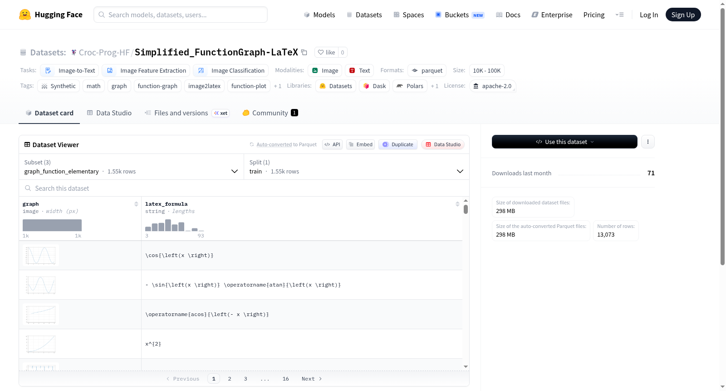Viewport: 726px width, 391px height.
Task: Click the Duplicate button in Dataset Viewer
Action: tap(398, 144)
